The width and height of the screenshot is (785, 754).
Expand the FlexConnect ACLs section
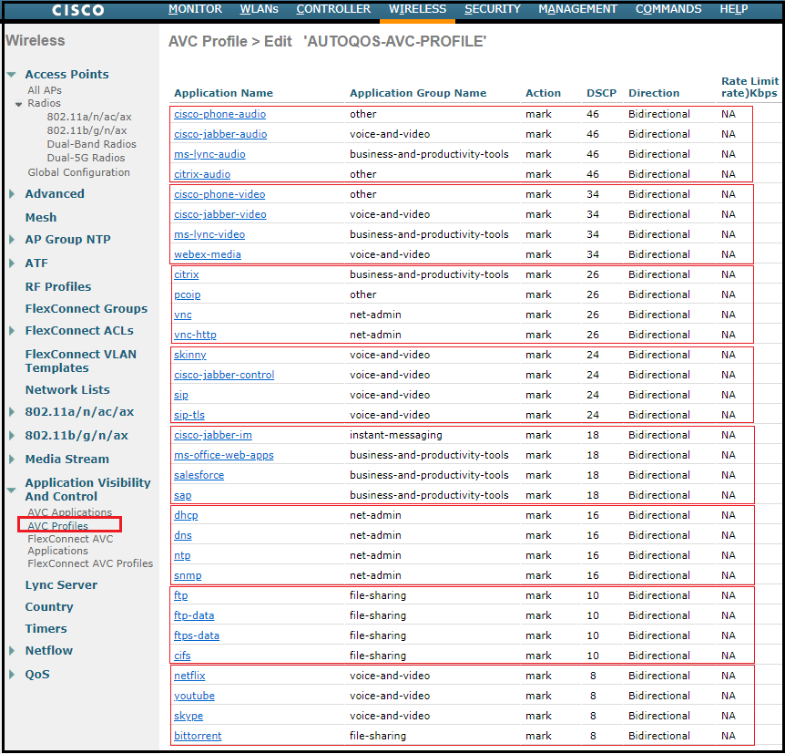pos(12,331)
